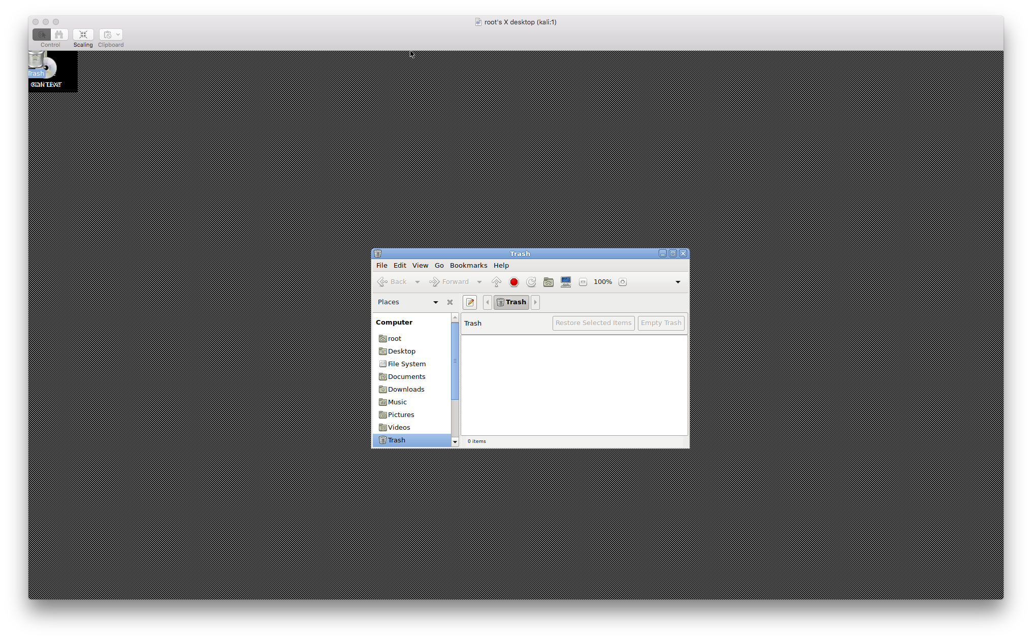Click the red Stop loading icon
This screenshot has width=1032, height=640.
[x=514, y=282]
